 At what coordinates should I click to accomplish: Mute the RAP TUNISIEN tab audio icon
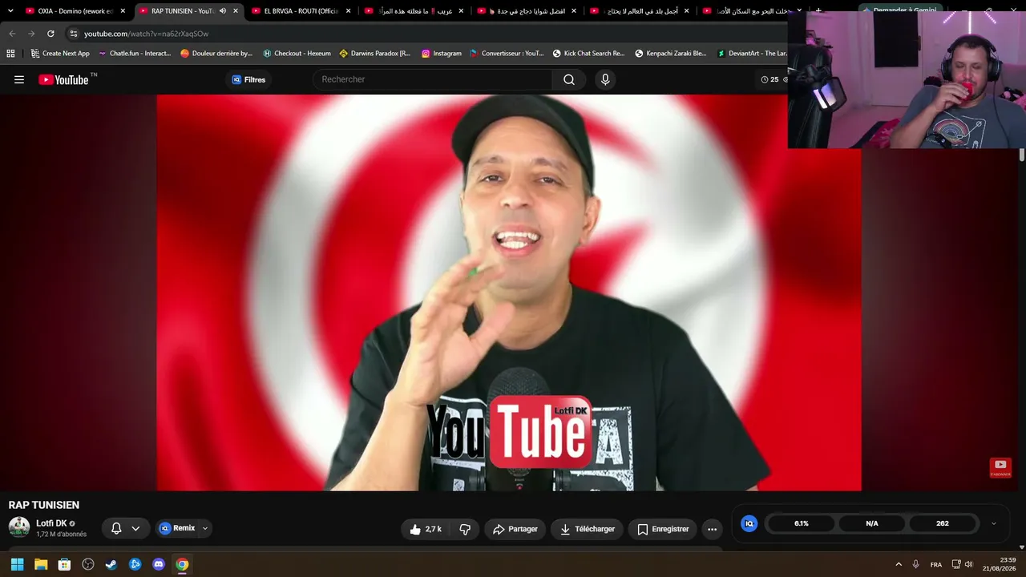coord(223,11)
